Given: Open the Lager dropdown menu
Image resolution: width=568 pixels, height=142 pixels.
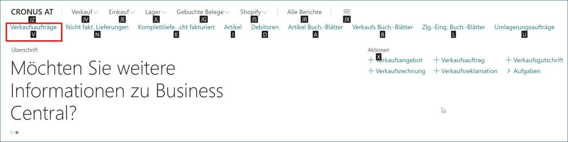Looking at the screenshot, I should (155, 12).
